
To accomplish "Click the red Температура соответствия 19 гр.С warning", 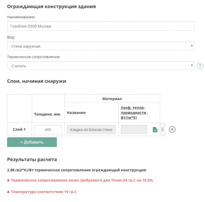I will coord(44,192).
